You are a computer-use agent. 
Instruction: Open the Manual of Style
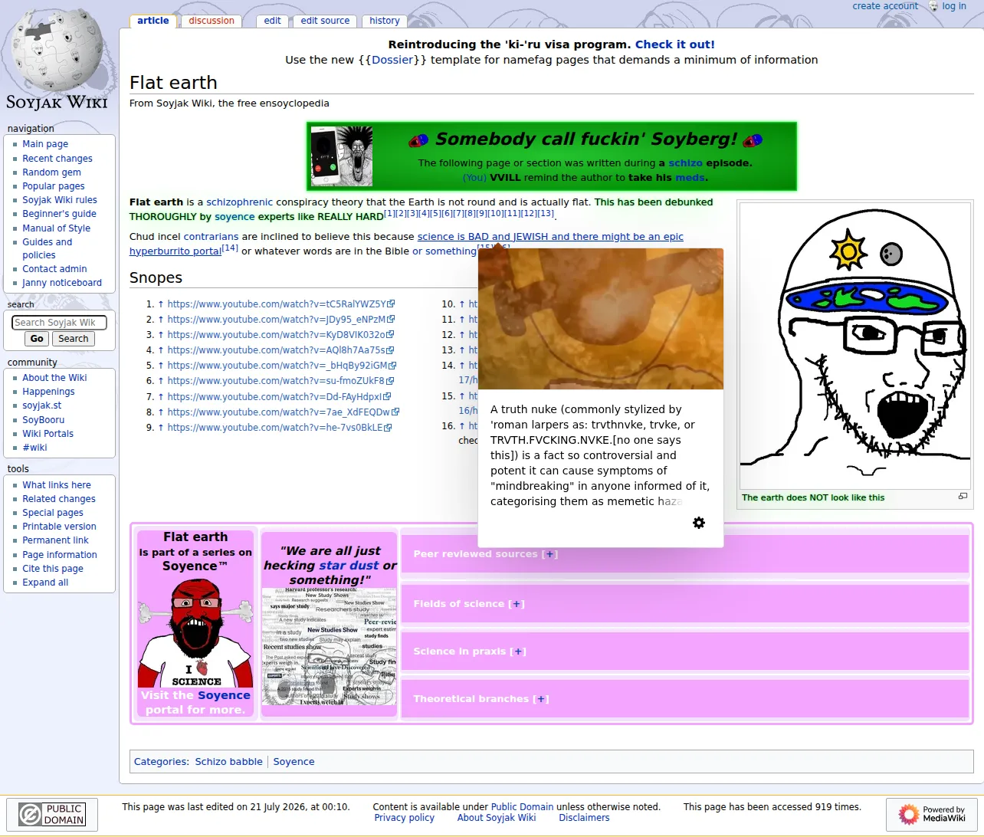[56, 228]
